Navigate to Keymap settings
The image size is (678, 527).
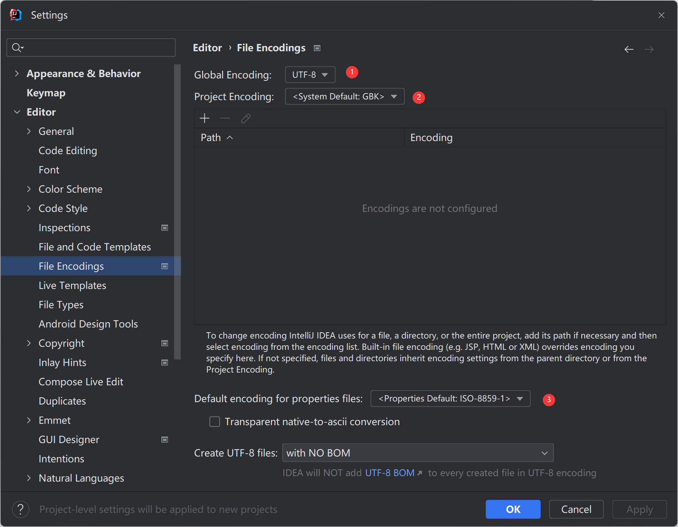[x=46, y=93]
